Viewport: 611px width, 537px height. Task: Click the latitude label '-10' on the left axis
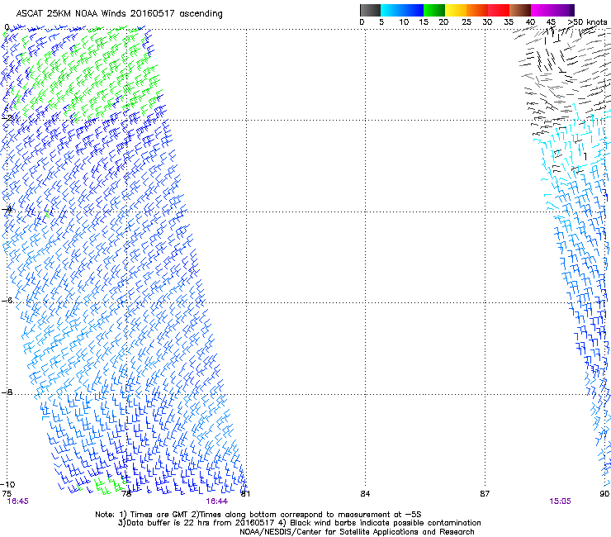[7, 484]
